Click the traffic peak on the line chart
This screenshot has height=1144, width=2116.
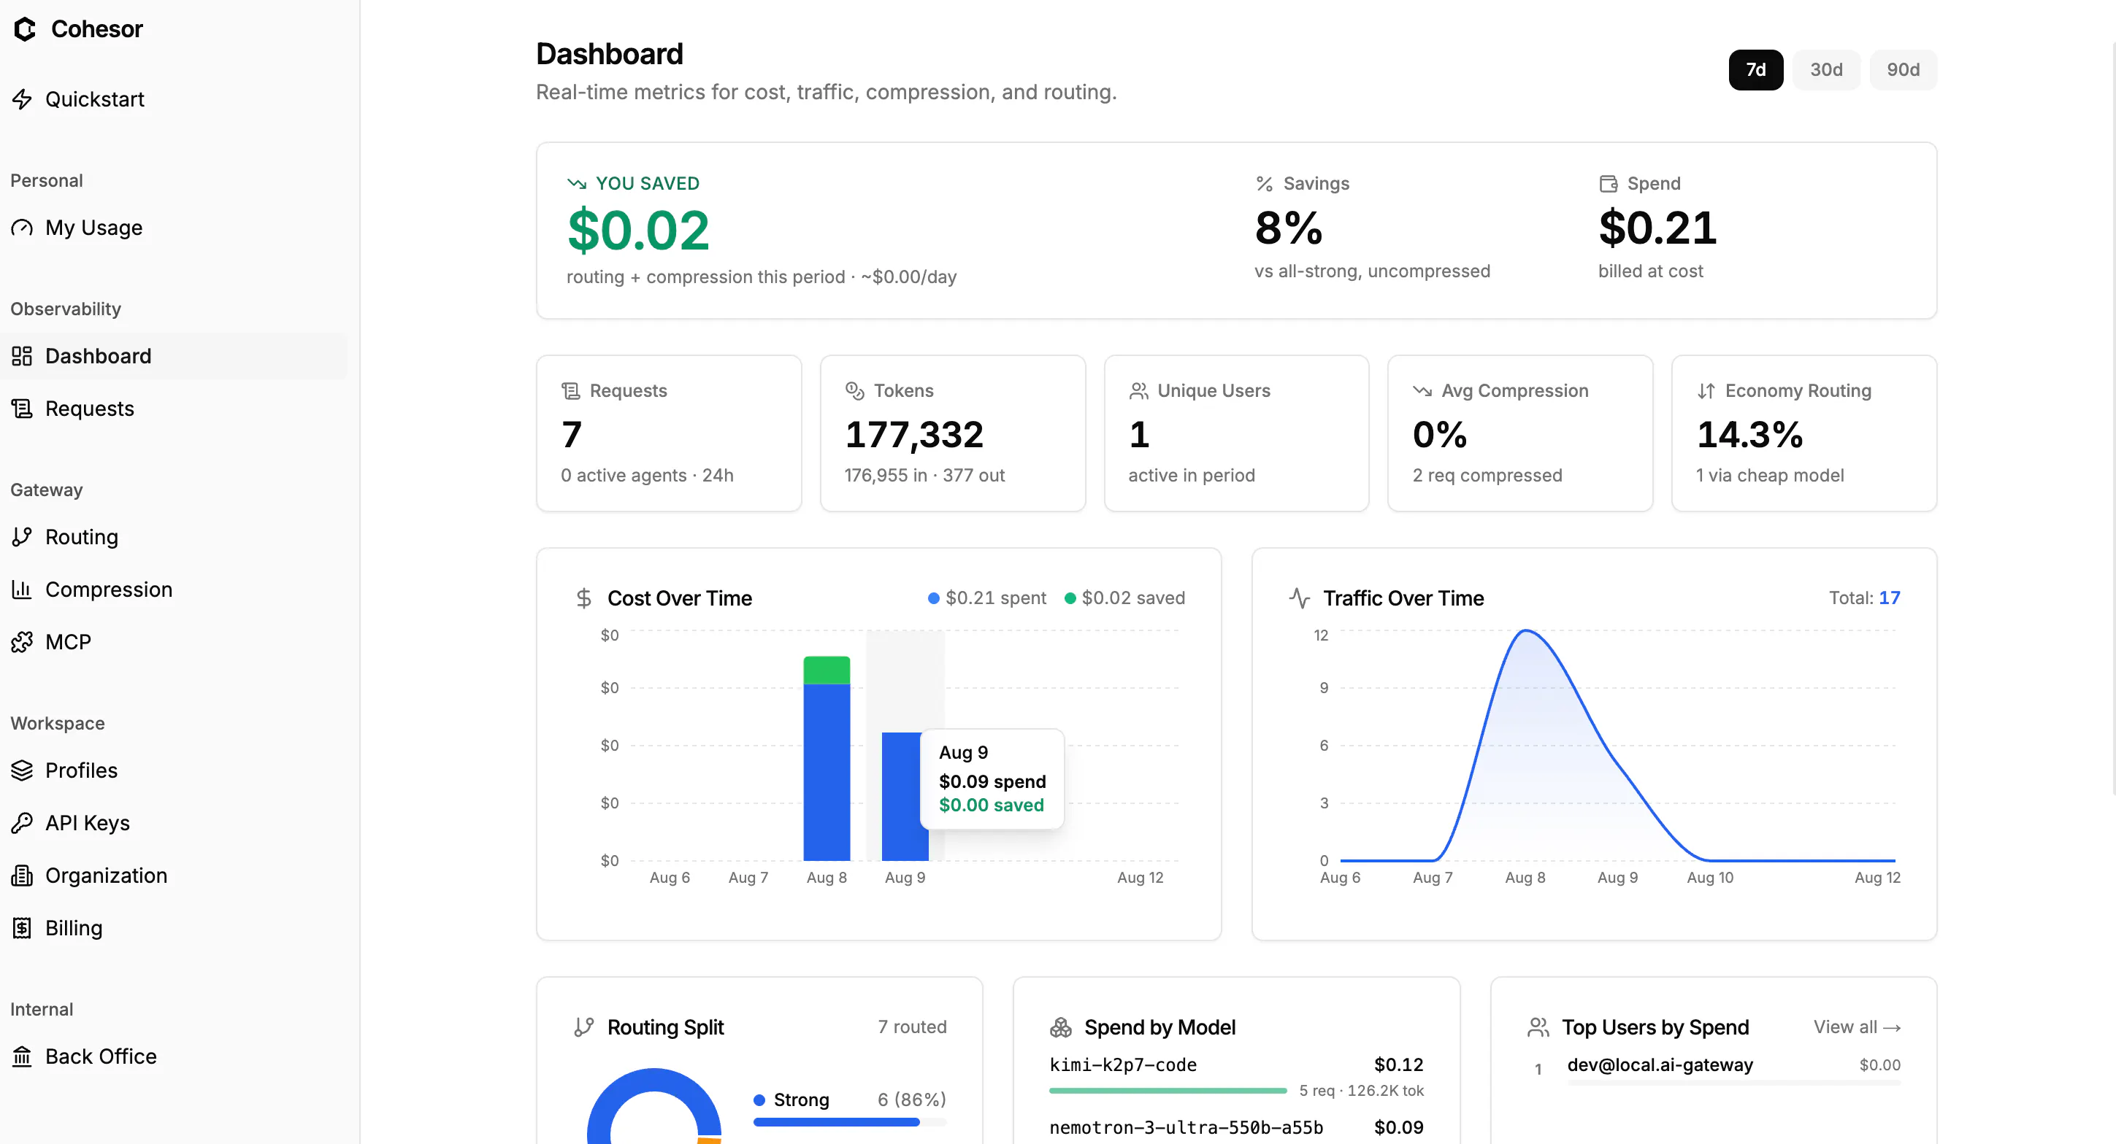[x=1526, y=630]
